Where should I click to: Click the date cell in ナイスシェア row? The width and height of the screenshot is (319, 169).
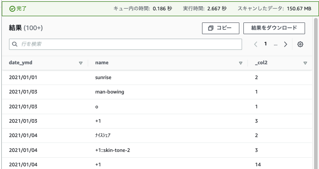tap(23, 135)
